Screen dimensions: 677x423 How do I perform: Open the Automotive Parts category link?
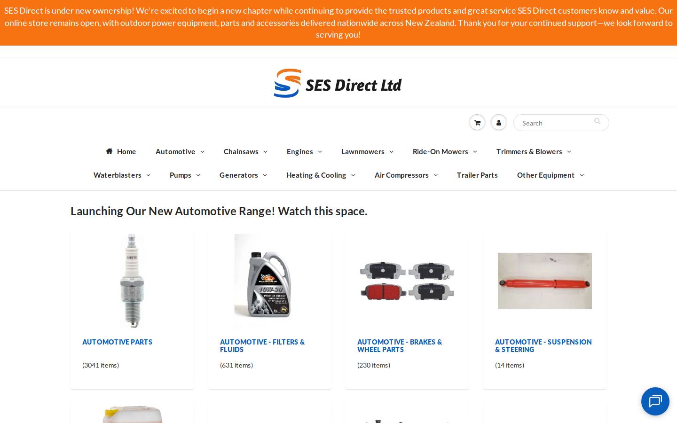point(117,342)
